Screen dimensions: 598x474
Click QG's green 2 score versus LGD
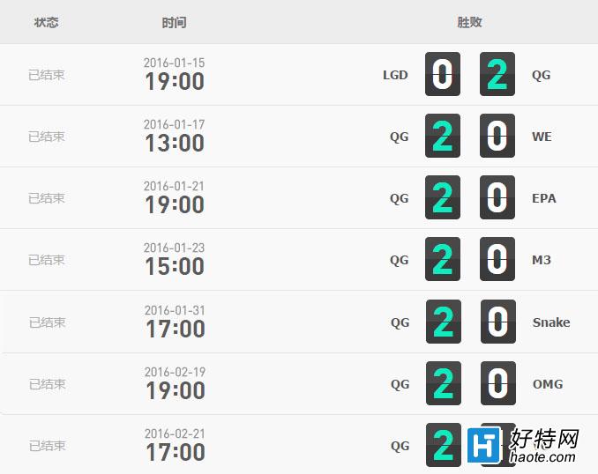[497, 74]
